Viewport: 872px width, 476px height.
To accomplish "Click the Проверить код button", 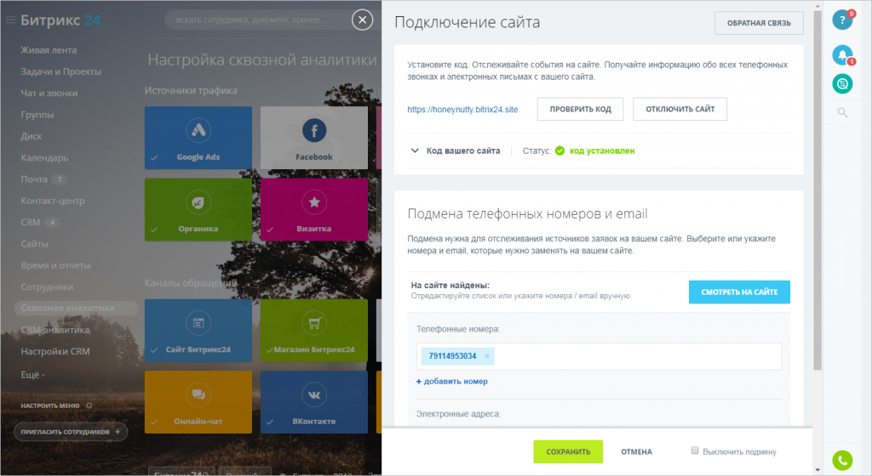I will click(580, 110).
